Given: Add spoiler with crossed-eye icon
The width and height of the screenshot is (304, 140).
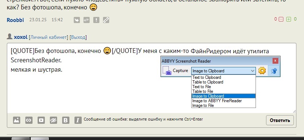Looking at the screenshot, I should (x=53, y=120).
